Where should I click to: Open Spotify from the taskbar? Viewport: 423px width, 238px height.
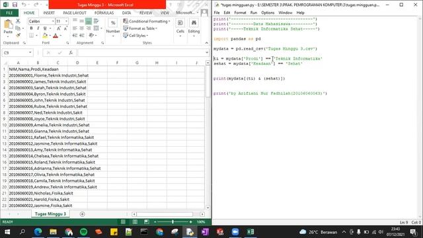84,232
